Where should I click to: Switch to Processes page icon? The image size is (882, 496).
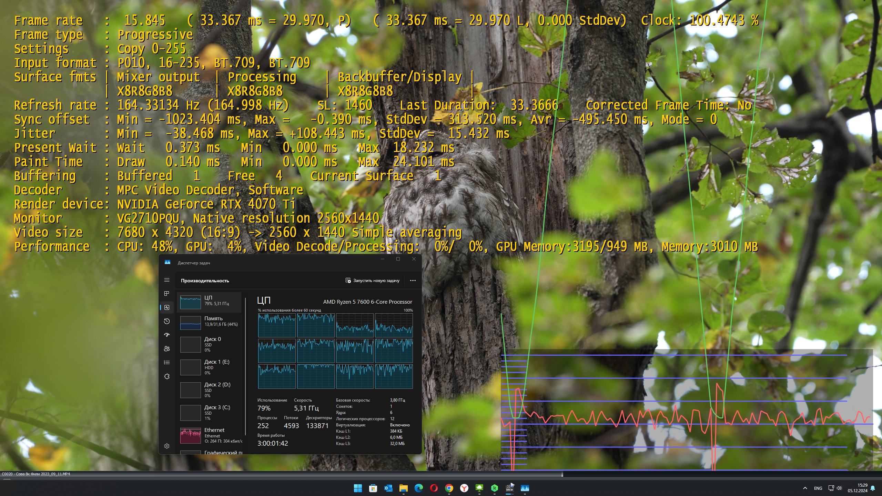[x=167, y=294]
